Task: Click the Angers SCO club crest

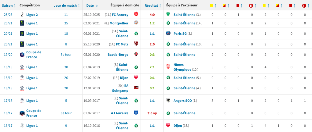Action: [x=168, y=101]
